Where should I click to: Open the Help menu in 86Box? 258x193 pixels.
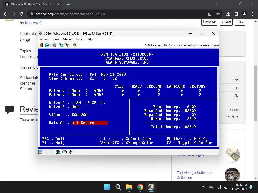click(89, 39)
